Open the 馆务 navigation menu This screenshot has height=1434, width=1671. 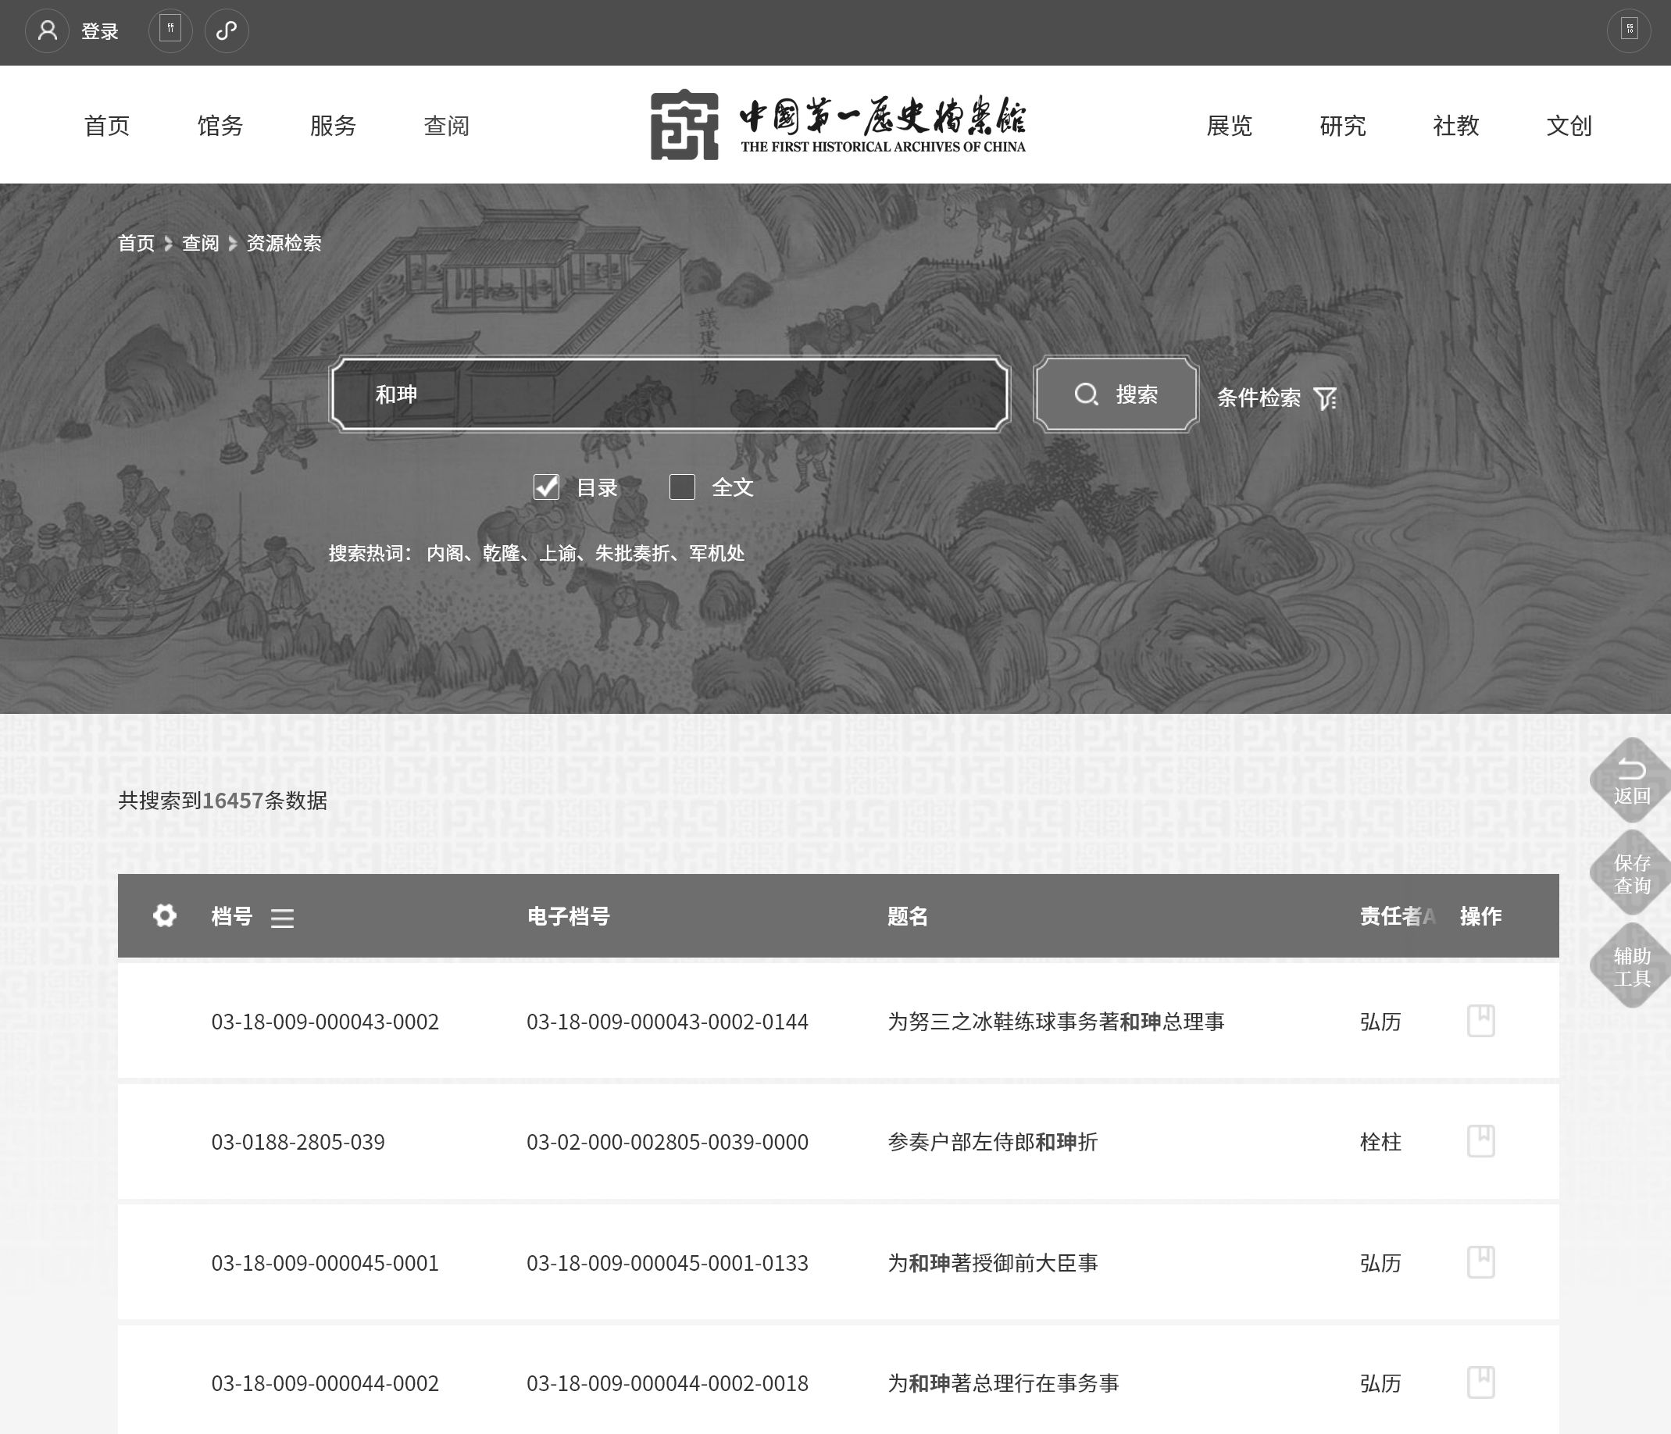220,125
